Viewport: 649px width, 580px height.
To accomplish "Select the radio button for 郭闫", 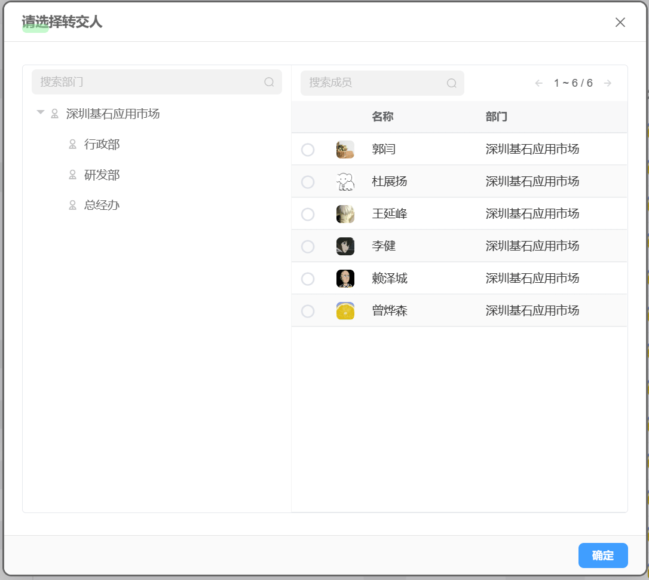I will [308, 149].
